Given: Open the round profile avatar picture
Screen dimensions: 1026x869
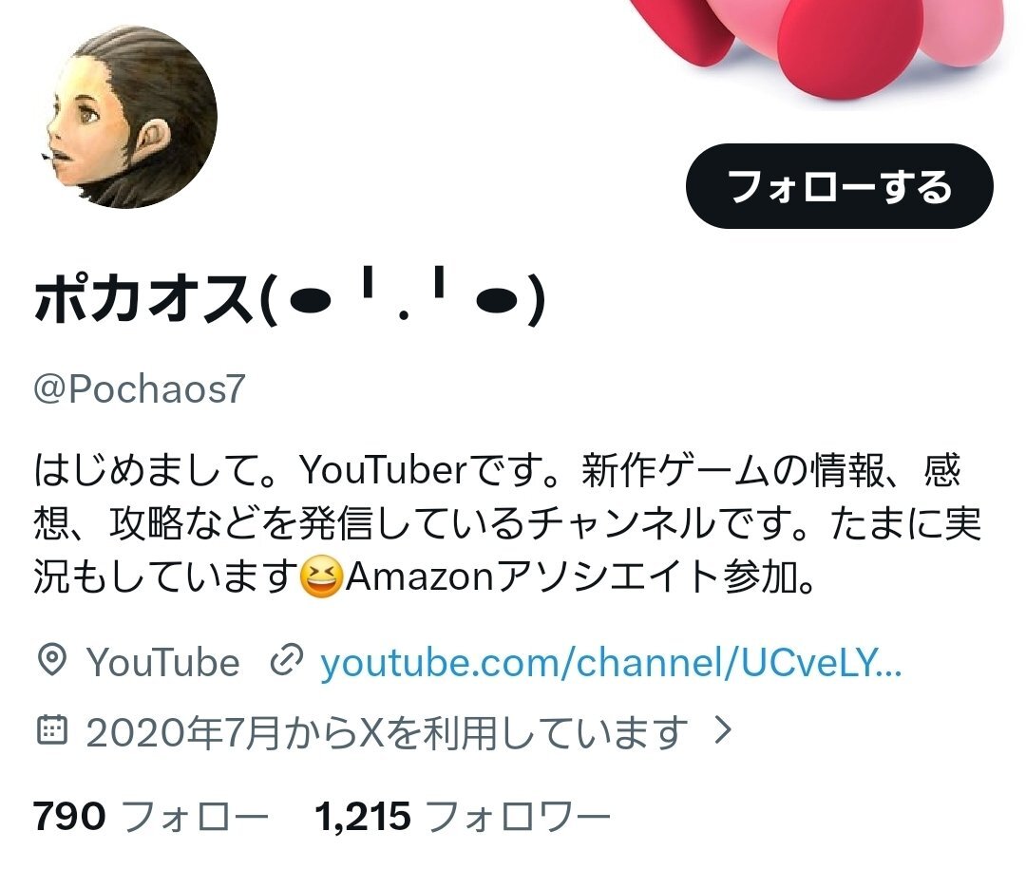Looking at the screenshot, I should coord(127,119).
